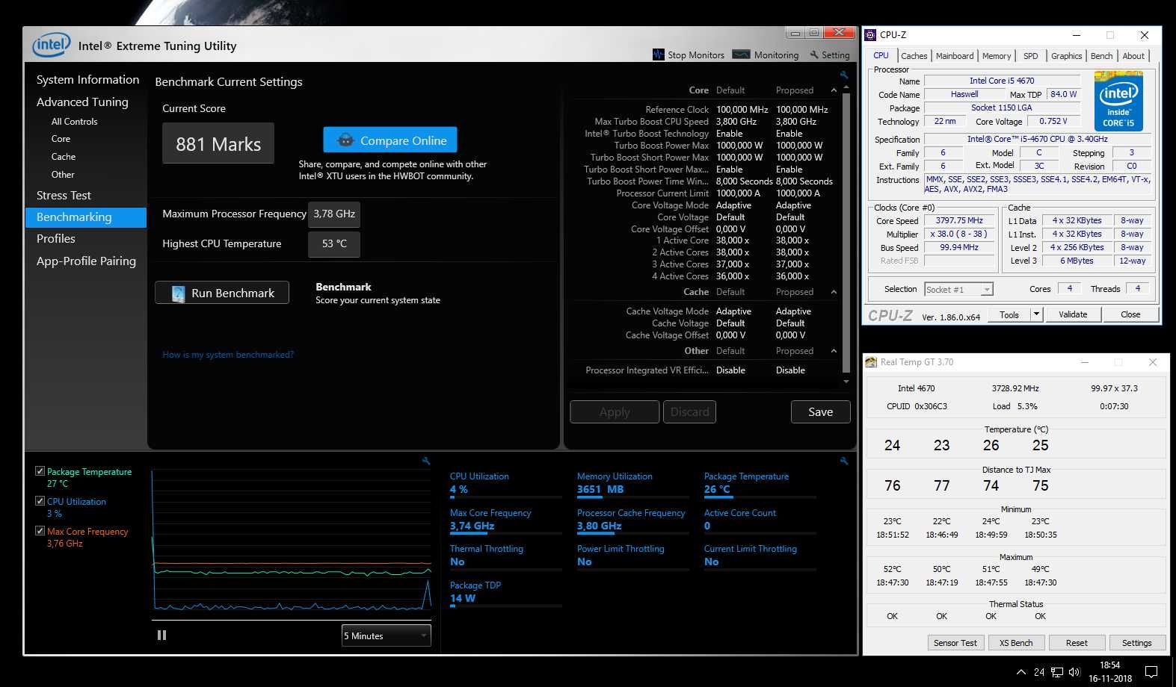Click the Compare Online button

(390, 140)
